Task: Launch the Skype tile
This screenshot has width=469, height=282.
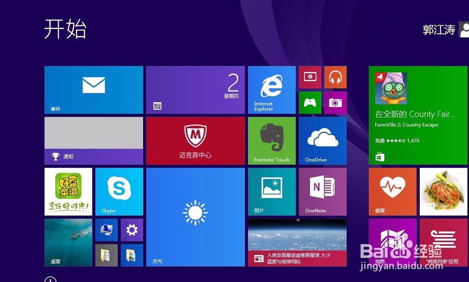Action: click(119, 191)
